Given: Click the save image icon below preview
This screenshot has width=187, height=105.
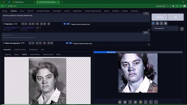Looking at the screenshot, I should pyautogui.click(x=125, y=102).
